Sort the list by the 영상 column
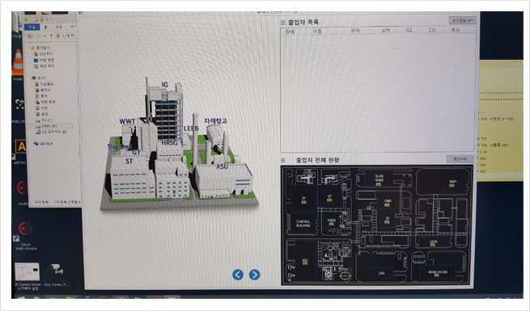 point(456,30)
